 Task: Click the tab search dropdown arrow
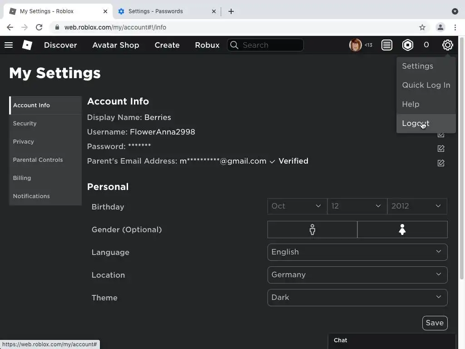(x=455, y=11)
